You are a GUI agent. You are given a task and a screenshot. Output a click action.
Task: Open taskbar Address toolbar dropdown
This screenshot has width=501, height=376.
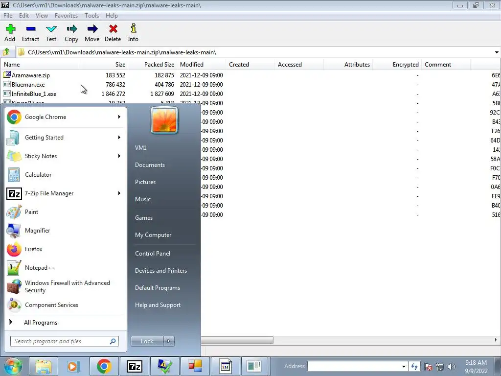pos(404,367)
